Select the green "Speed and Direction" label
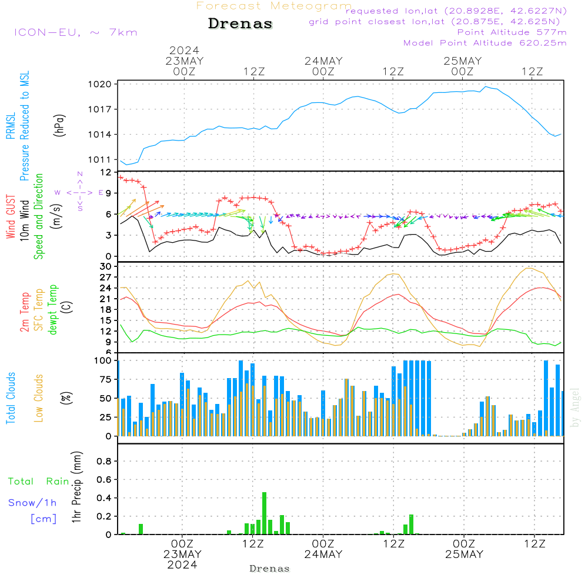 click(x=38, y=216)
